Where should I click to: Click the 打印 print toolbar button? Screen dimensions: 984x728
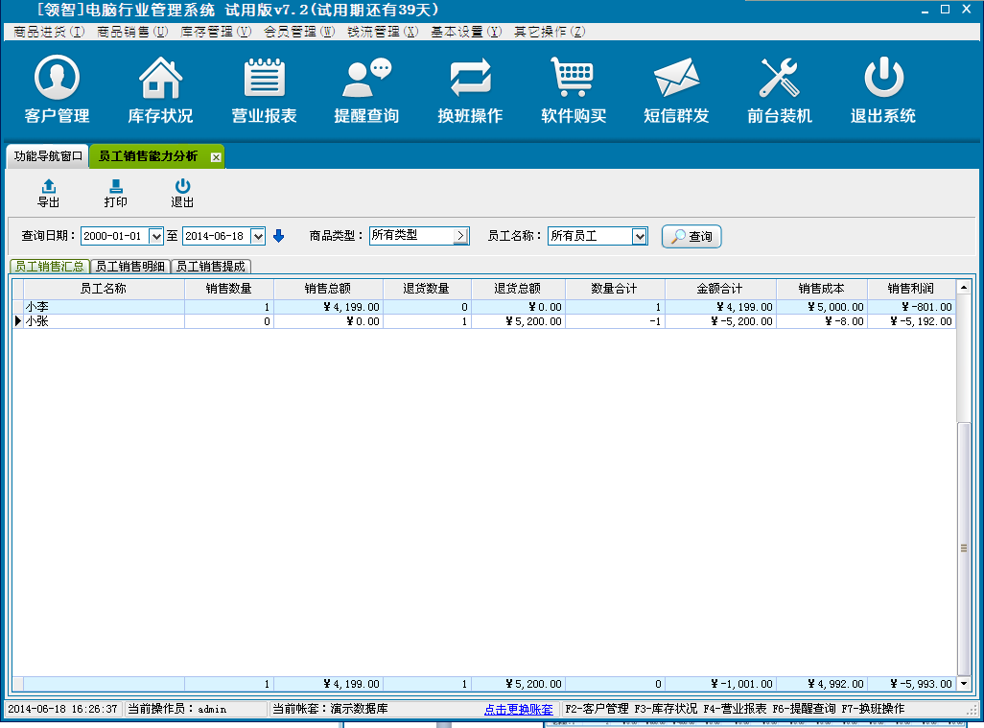pos(116,193)
